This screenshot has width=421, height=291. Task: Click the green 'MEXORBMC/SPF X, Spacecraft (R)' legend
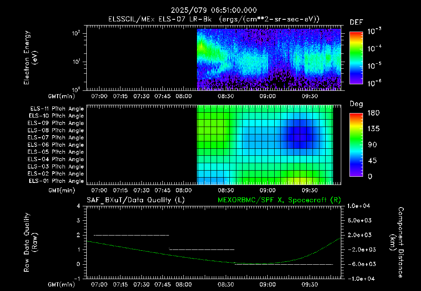[x=279, y=200]
